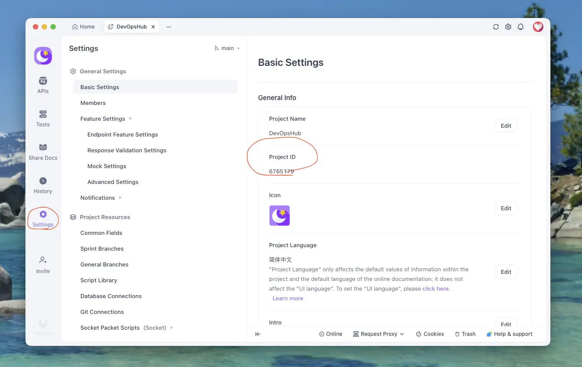This screenshot has width=582, height=367.
Task: Click the project moon logo in sidebar
Action: click(x=43, y=56)
